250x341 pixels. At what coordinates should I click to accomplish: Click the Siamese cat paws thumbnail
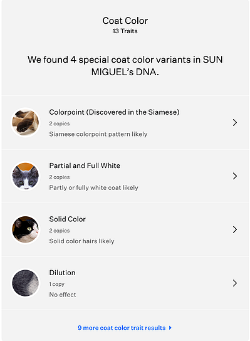pos(26,122)
